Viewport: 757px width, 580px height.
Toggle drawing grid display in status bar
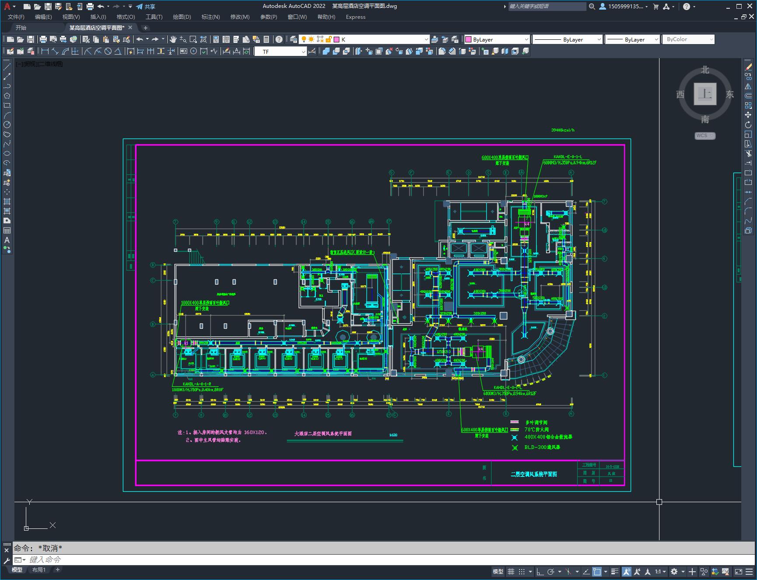click(x=511, y=571)
